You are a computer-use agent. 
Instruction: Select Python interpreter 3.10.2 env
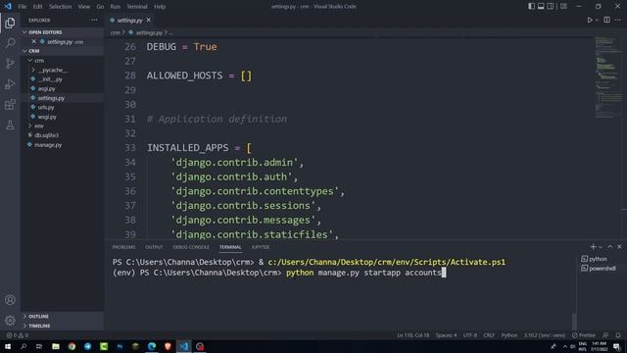point(545,335)
